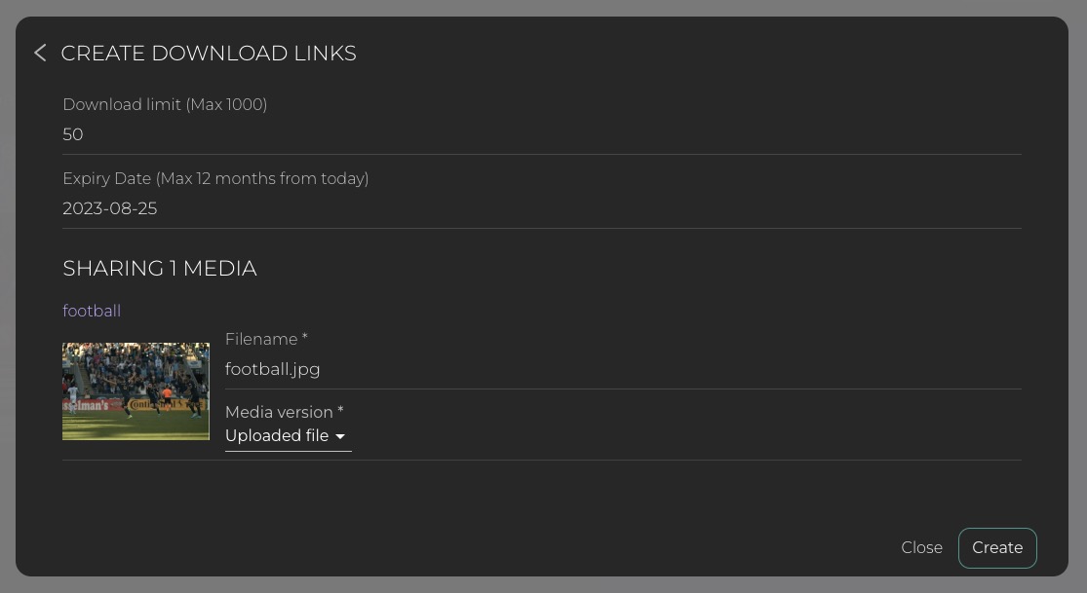Click the asterisk next to Media version
1087x593 pixels.
340,411
